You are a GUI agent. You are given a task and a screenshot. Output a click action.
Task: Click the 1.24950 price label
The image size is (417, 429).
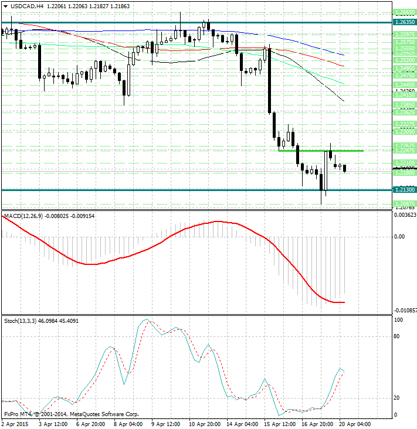pyautogui.click(x=405, y=68)
